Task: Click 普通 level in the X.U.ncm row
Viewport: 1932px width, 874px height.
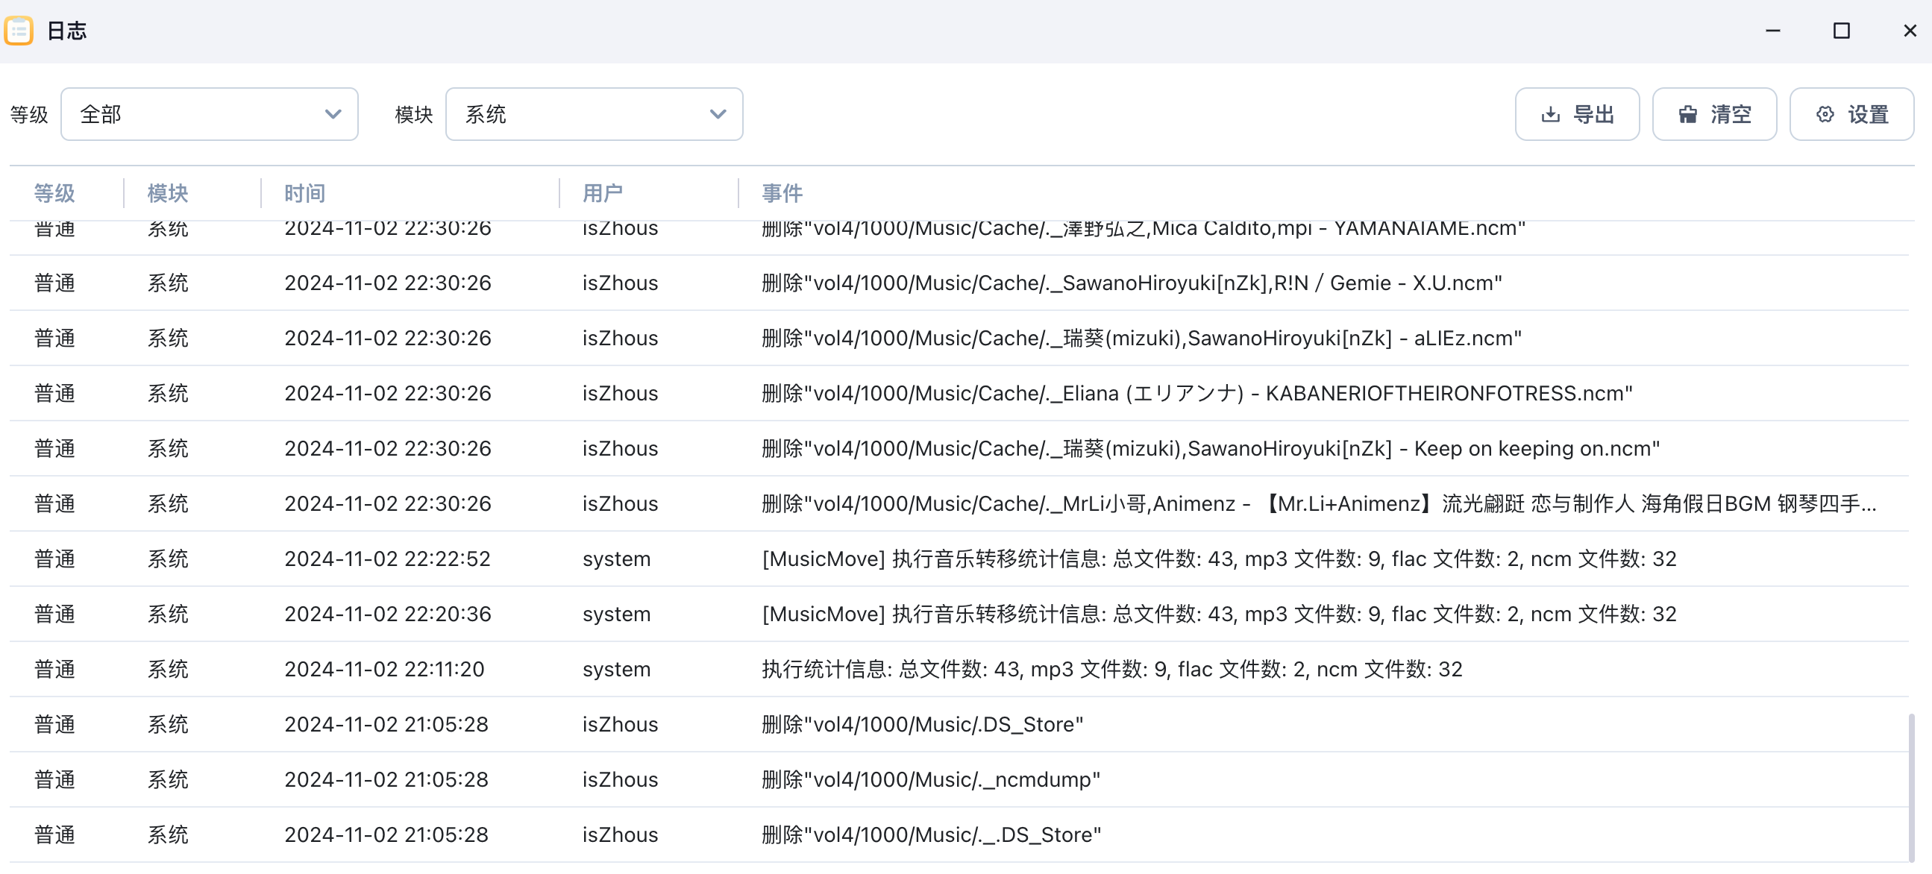Action: point(54,283)
